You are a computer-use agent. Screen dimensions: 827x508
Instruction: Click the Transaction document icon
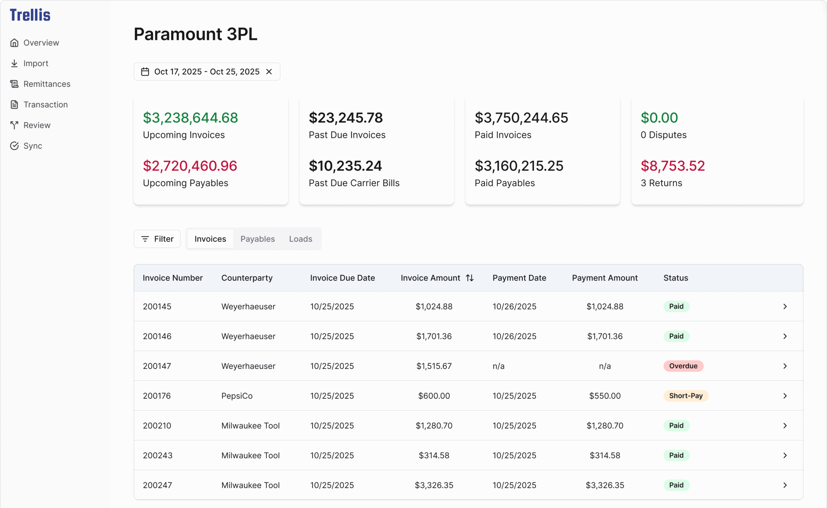[x=14, y=105]
